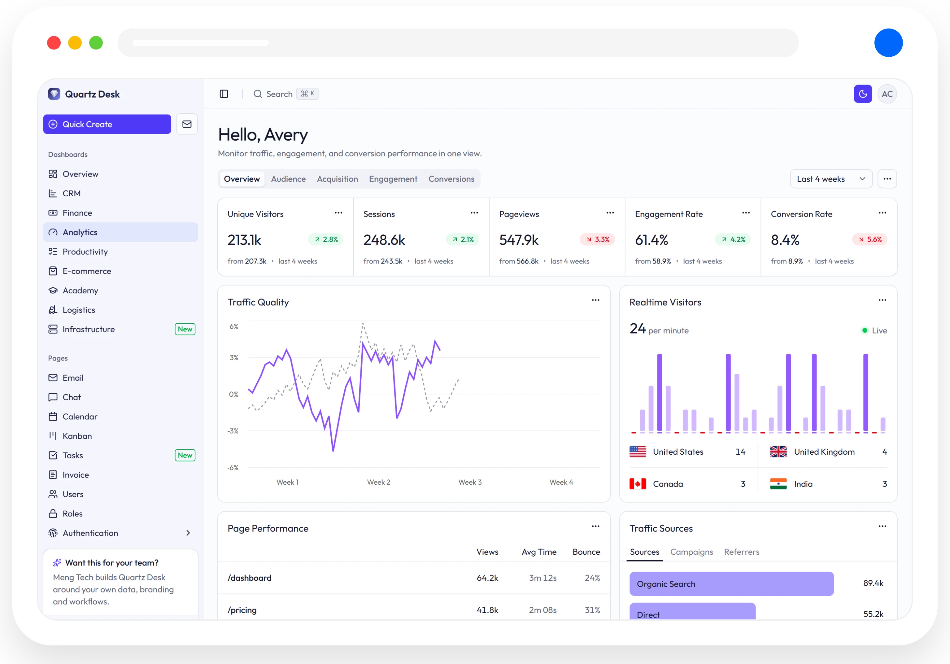Open Sessions card options menu

(x=474, y=213)
